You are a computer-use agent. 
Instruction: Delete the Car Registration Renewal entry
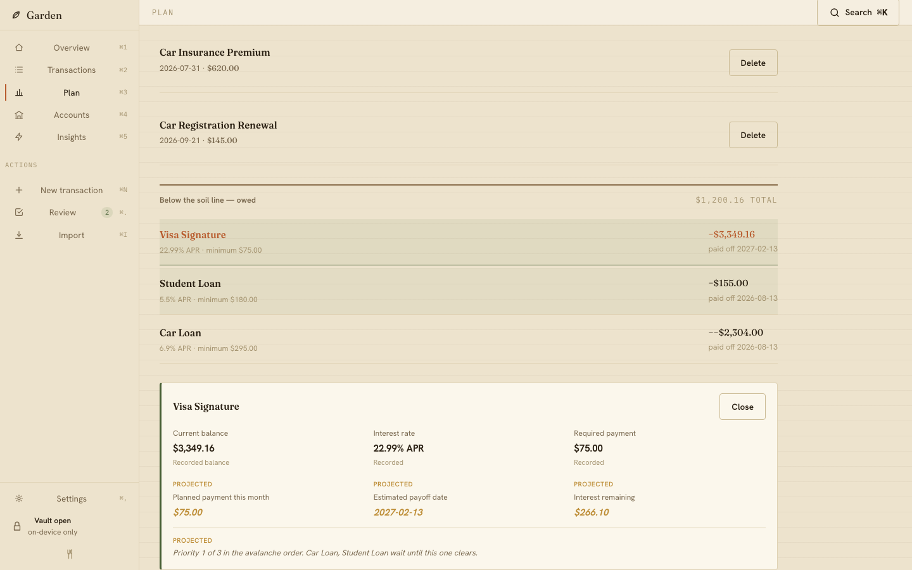pos(753,135)
